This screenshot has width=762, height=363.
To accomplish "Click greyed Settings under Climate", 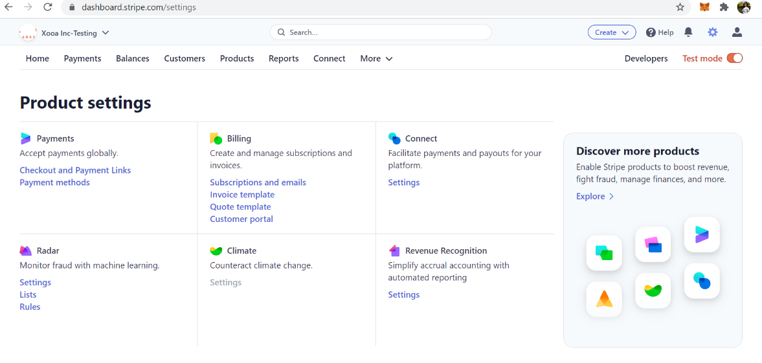I will 225,282.
